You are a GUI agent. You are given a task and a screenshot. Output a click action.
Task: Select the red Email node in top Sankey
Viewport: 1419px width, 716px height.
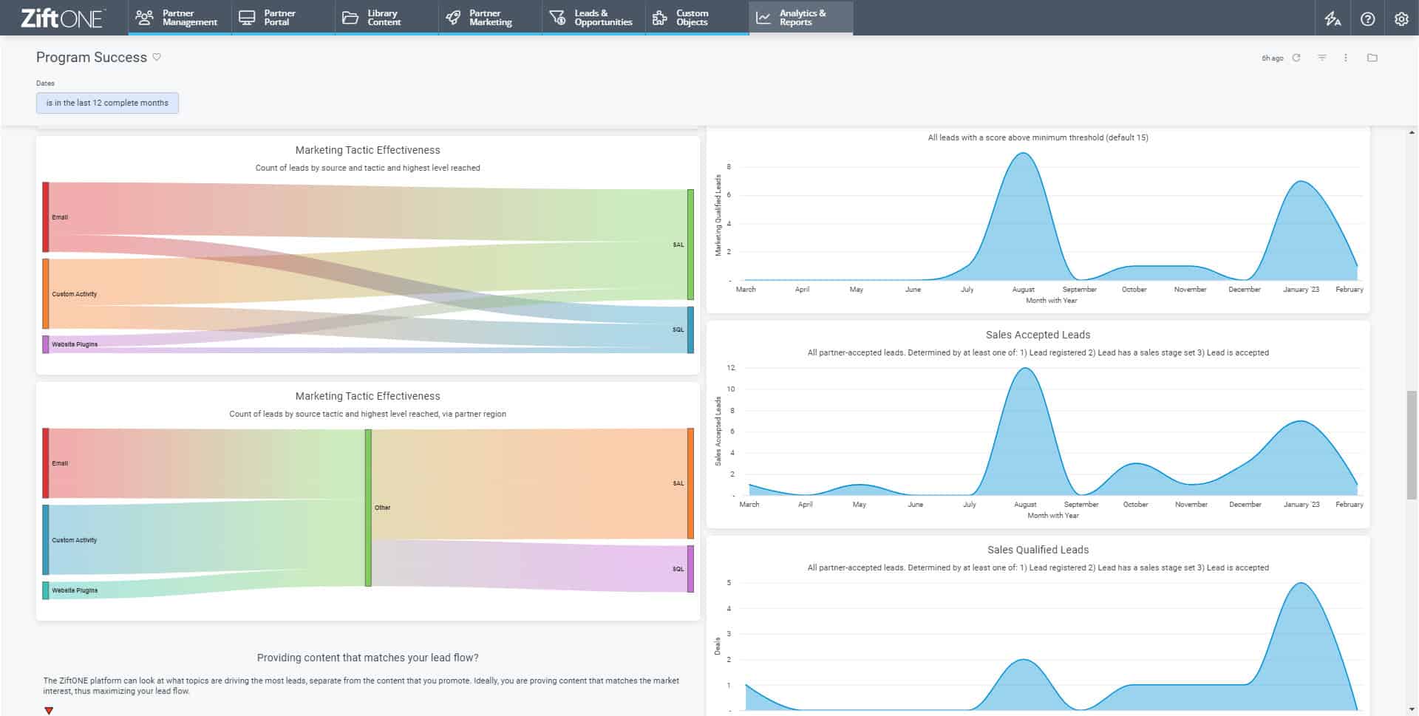pos(46,217)
